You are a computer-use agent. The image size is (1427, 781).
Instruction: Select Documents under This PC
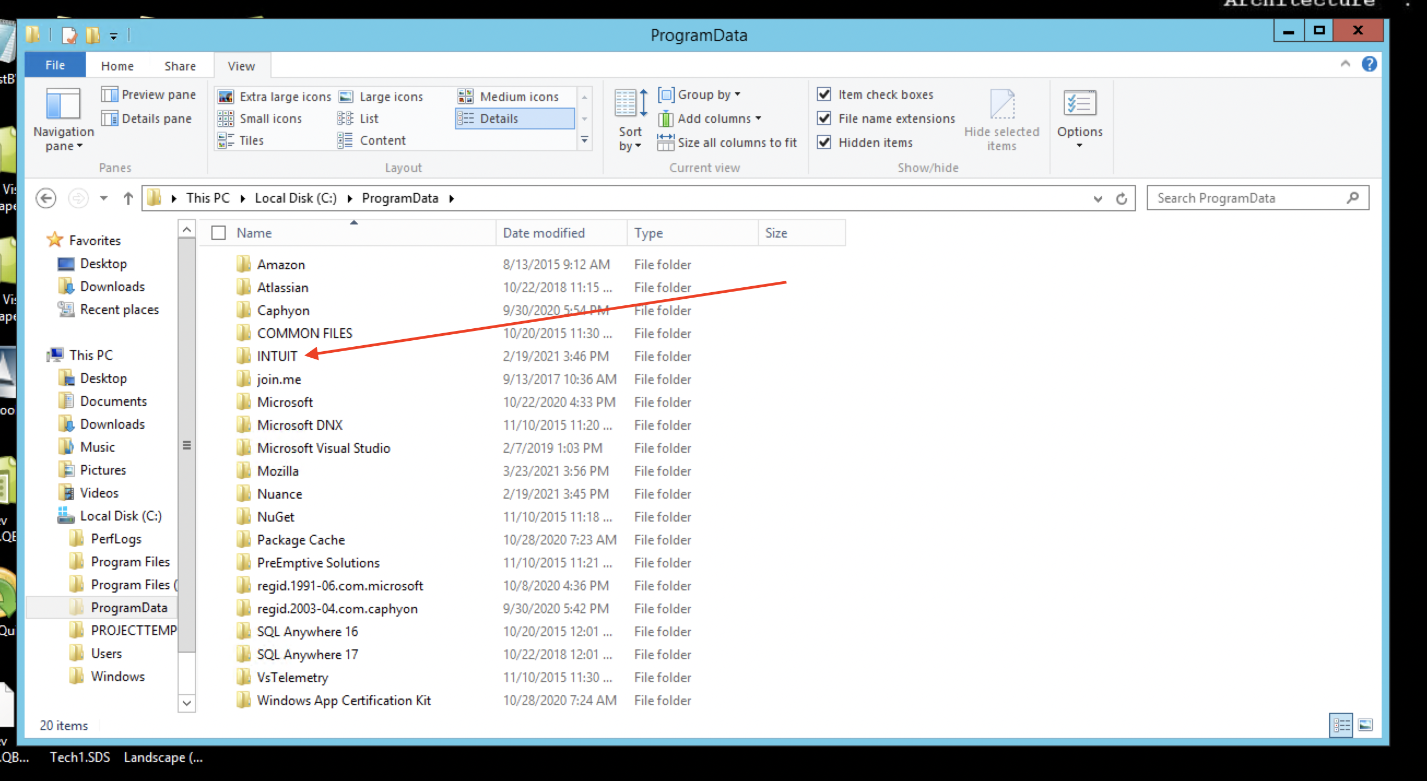pos(113,401)
